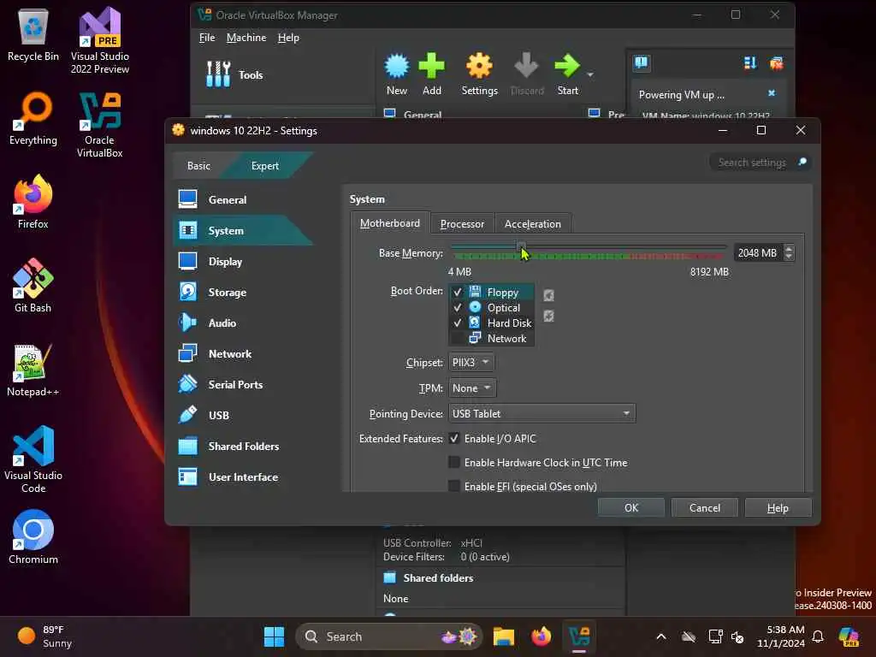Click the Base Memory slider handle
This screenshot has width=876, height=657.
[521, 246]
